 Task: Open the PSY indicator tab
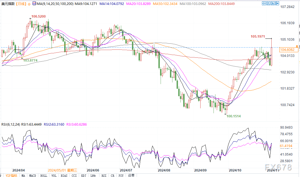[x=121, y=175]
